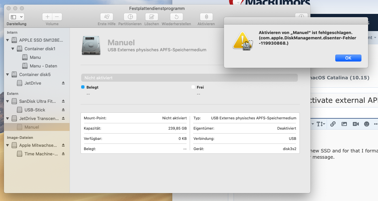Click the info button in toolbar
The height and width of the screenshot is (201, 378).
(x=301, y=16)
